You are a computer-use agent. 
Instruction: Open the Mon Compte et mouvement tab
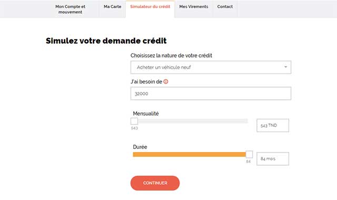point(70,9)
